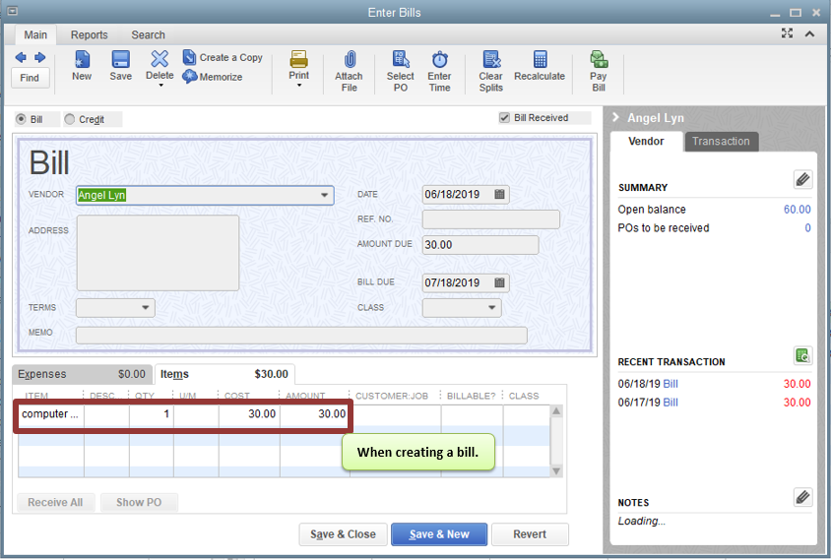Open the Expenses tab
Screen dimensions: 831x560
tap(82, 374)
